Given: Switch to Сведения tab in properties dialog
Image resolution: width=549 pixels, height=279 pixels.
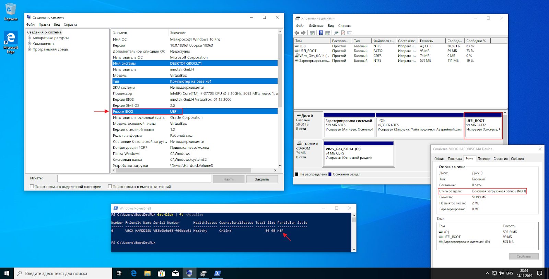Looking at the screenshot, I should [501, 159].
